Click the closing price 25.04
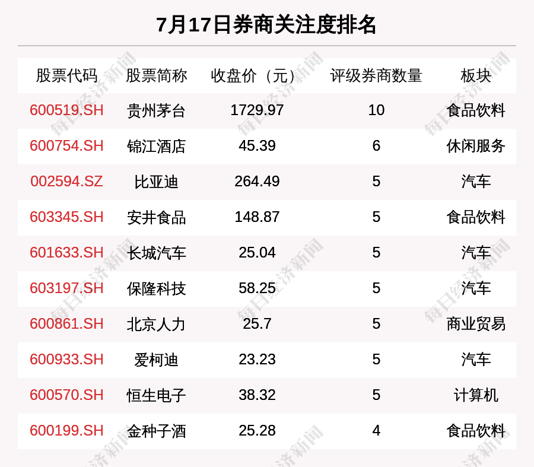Image resolution: width=534 pixels, height=467 pixels. pyautogui.click(x=257, y=253)
